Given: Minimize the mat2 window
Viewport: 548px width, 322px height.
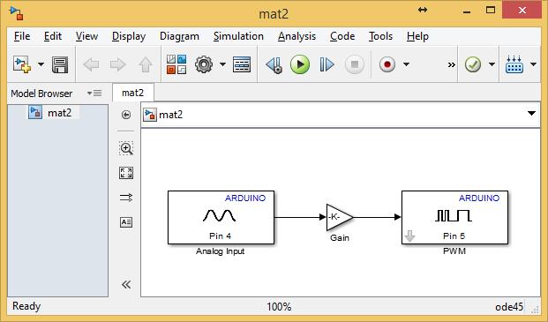Looking at the screenshot, I should pos(467,11).
